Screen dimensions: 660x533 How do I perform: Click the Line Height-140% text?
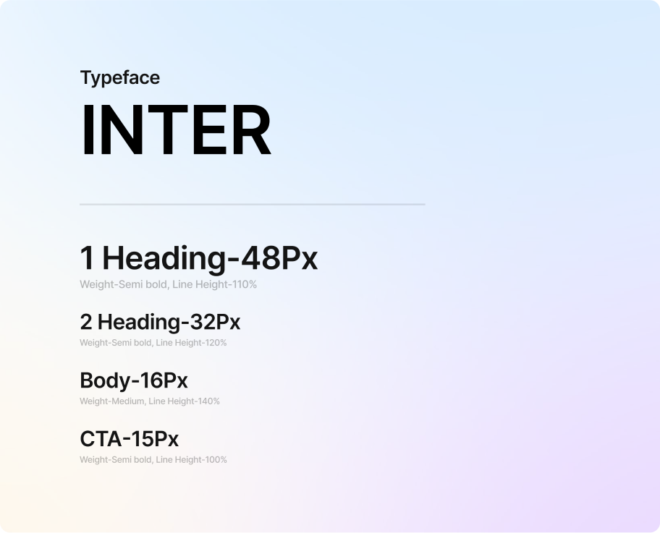tap(184, 401)
